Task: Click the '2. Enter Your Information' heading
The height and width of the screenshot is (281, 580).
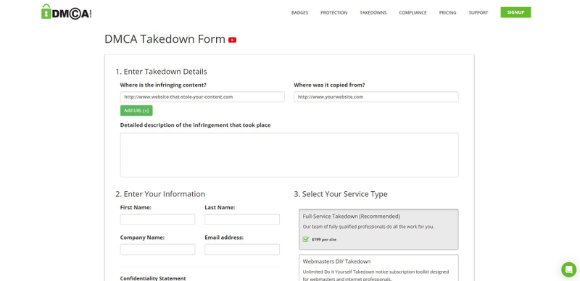Action: tap(160, 194)
